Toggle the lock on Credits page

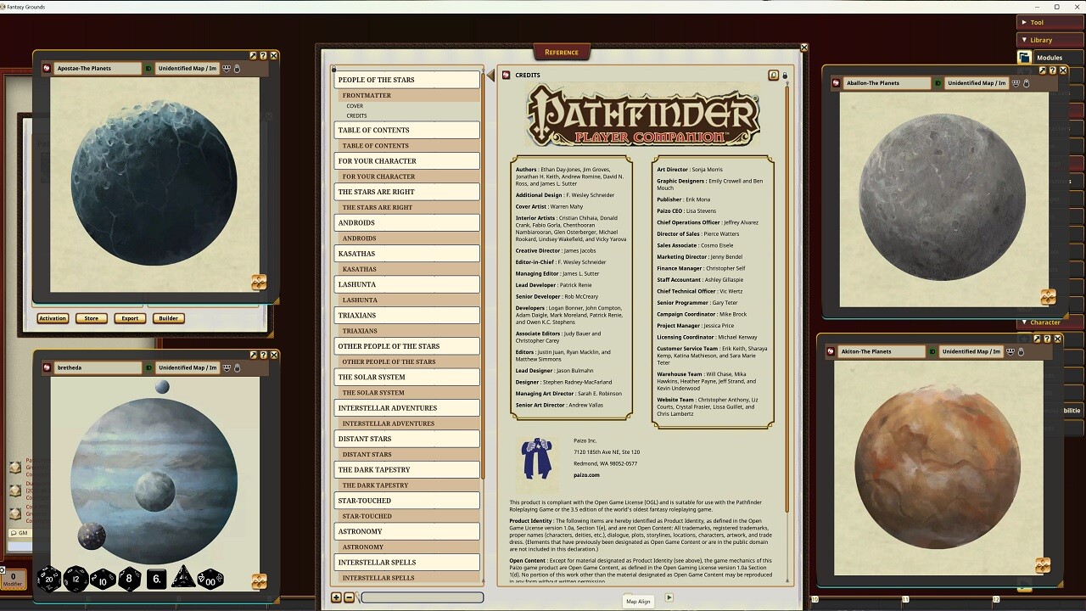(x=785, y=76)
